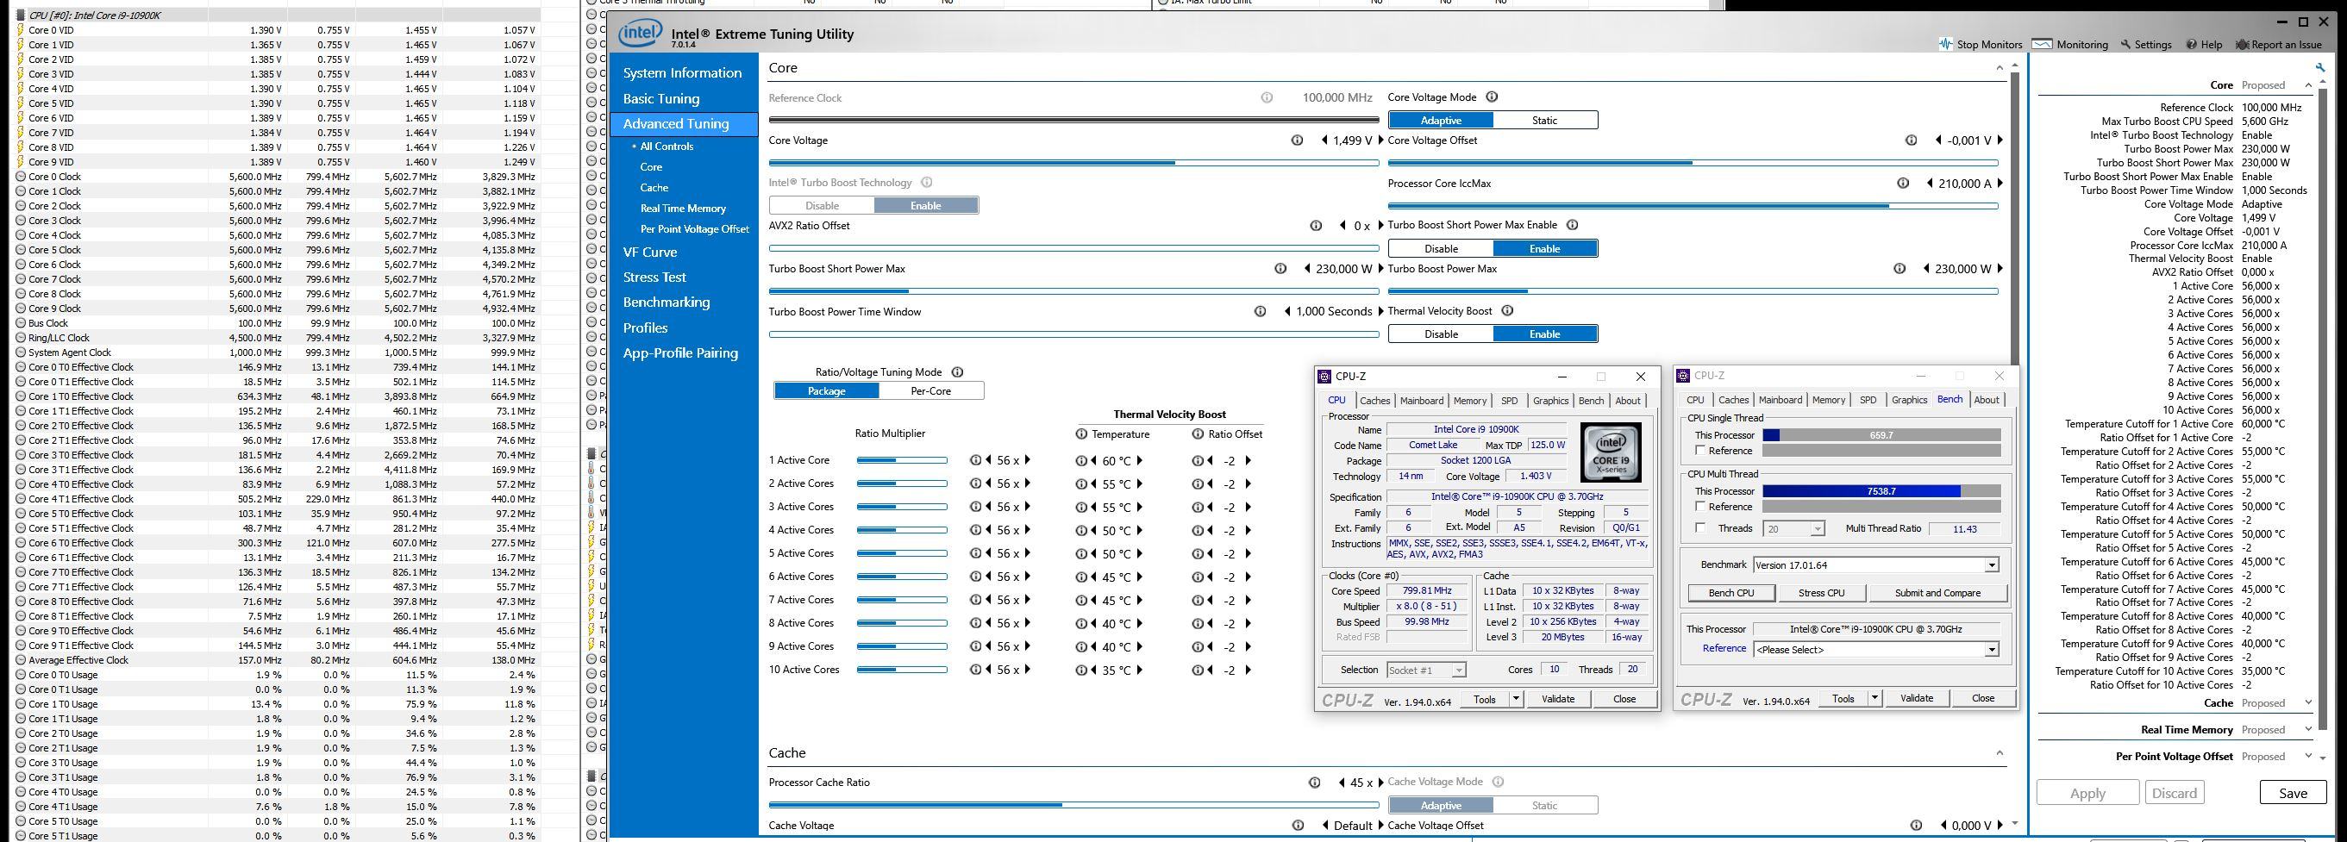This screenshot has height=842, width=2347.
Task: Open the VF Curve menu item
Action: tap(649, 253)
